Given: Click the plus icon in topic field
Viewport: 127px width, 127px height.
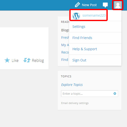Looking at the screenshot, I should (x=115, y=93).
